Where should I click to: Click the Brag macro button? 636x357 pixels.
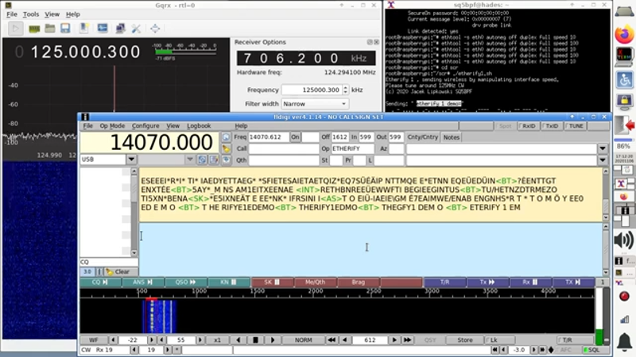point(359,282)
